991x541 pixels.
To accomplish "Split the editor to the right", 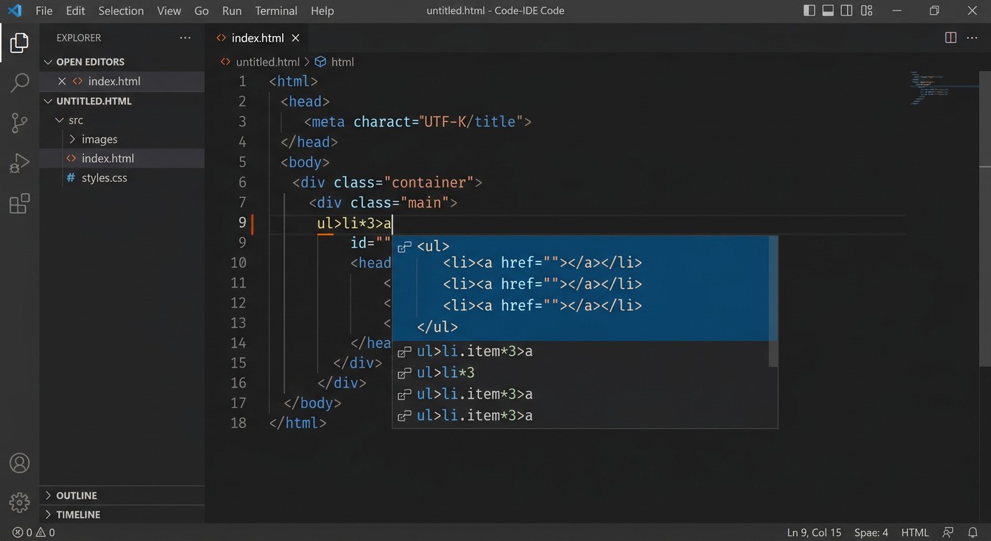I will tap(950, 38).
